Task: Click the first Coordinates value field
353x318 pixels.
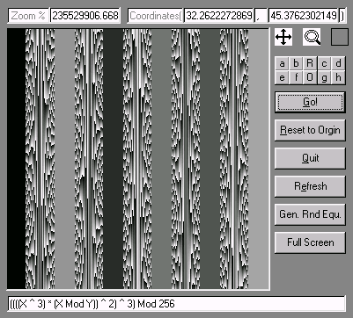Action: [x=219, y=16]
